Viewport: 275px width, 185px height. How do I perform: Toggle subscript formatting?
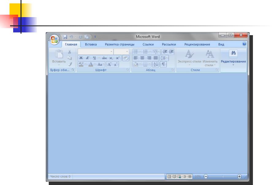click(x=111, y=58)
